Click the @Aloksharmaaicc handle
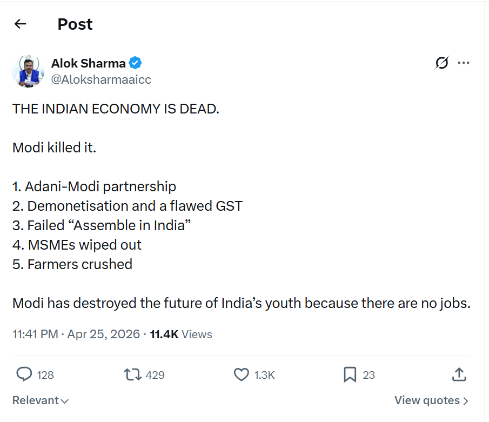 click(101, 80)
